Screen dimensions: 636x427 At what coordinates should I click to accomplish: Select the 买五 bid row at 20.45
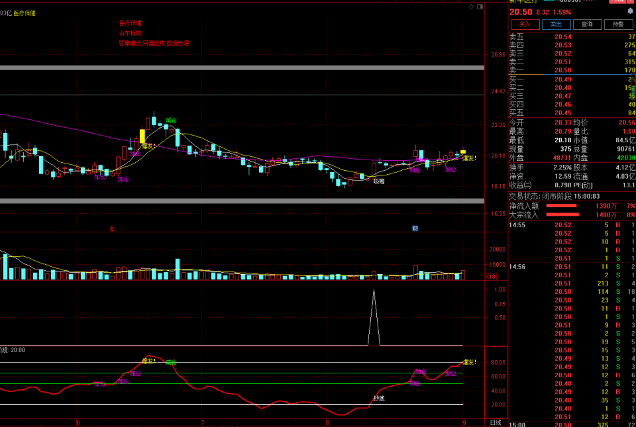coord(572,113)
